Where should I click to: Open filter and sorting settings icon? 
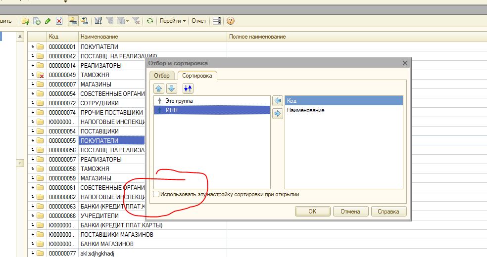tap(98, 21)
